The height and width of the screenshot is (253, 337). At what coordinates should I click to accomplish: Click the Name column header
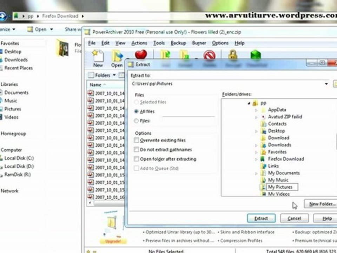point(106,85)
